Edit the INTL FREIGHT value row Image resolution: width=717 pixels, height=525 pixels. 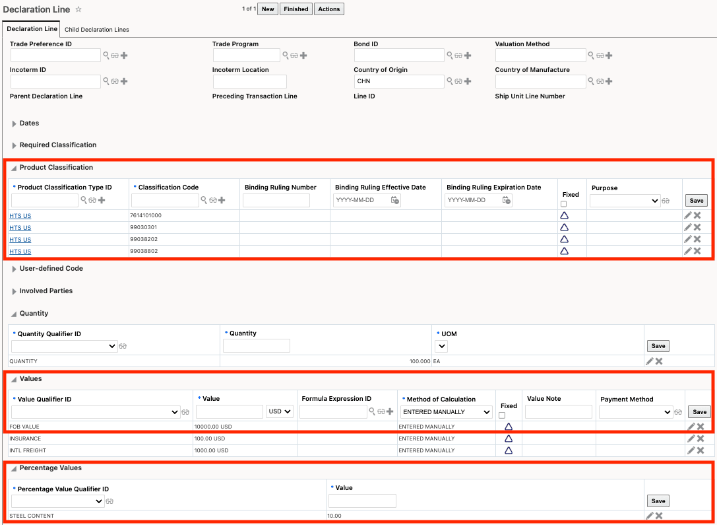[691, 450]
